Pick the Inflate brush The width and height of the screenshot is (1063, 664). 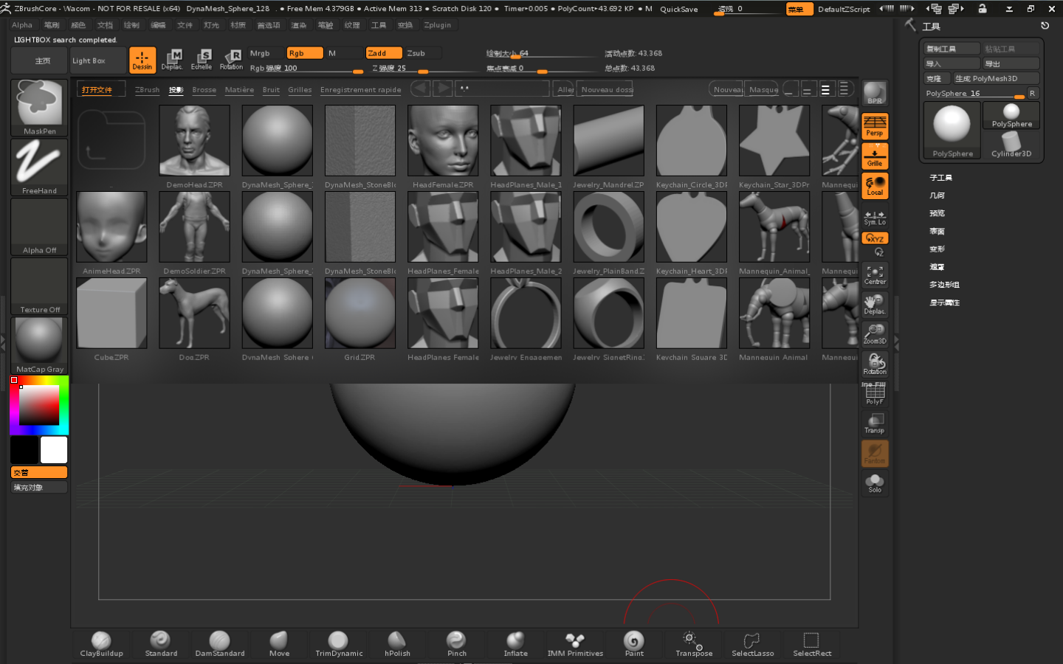[x=515, y=643]
